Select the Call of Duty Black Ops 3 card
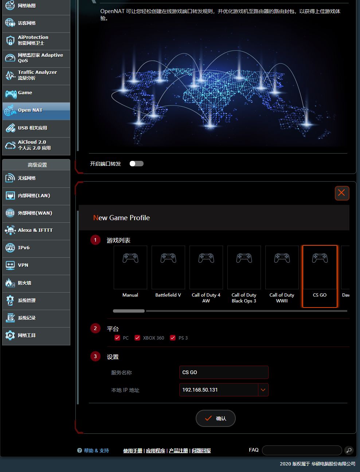This screenshot has width=360, height=472. click(244, 275)
